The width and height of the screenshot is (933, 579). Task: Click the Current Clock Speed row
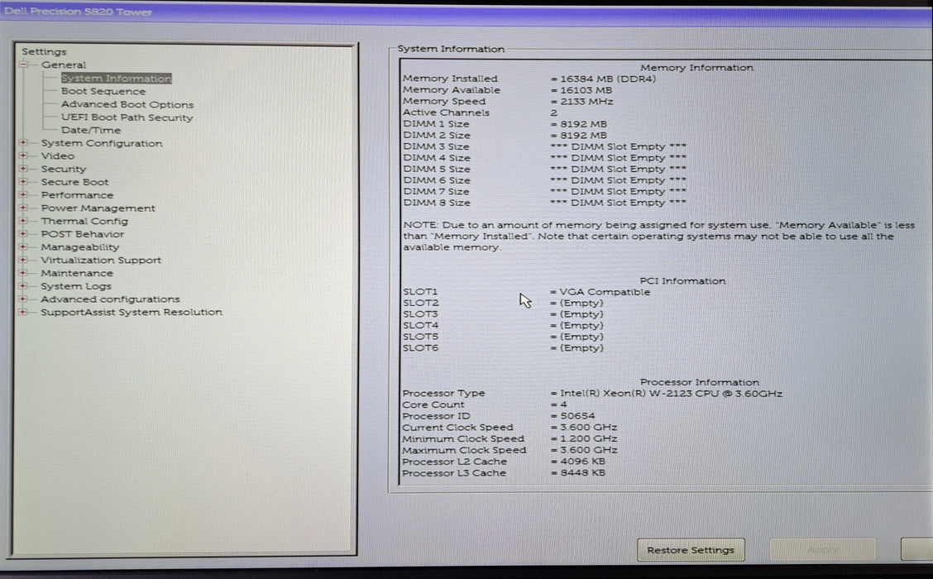(x=510, y=428)
